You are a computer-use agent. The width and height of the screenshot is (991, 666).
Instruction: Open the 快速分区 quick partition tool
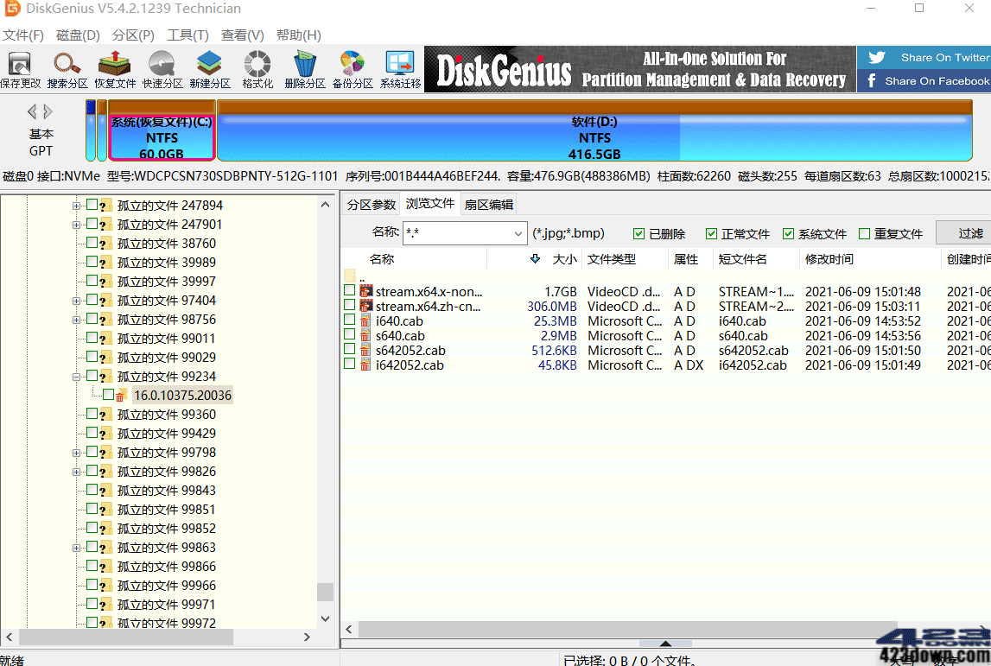click(162, 69)
